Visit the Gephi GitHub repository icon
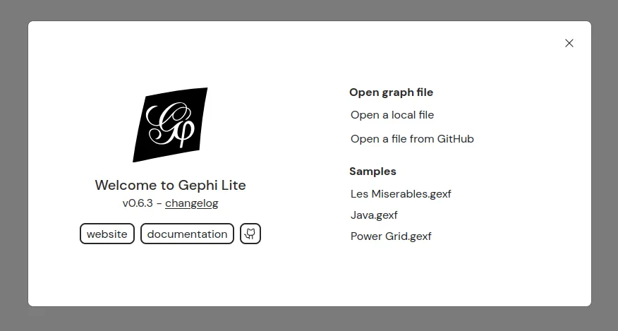This screenshot has width=618, height=331. click(x=250, y=234)
